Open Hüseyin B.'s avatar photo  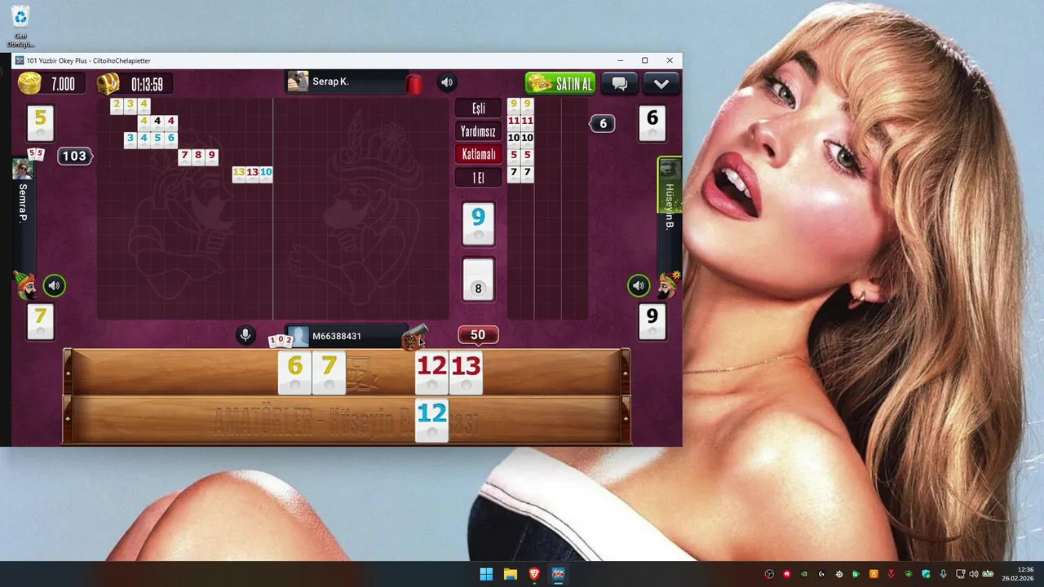[669, 169]
